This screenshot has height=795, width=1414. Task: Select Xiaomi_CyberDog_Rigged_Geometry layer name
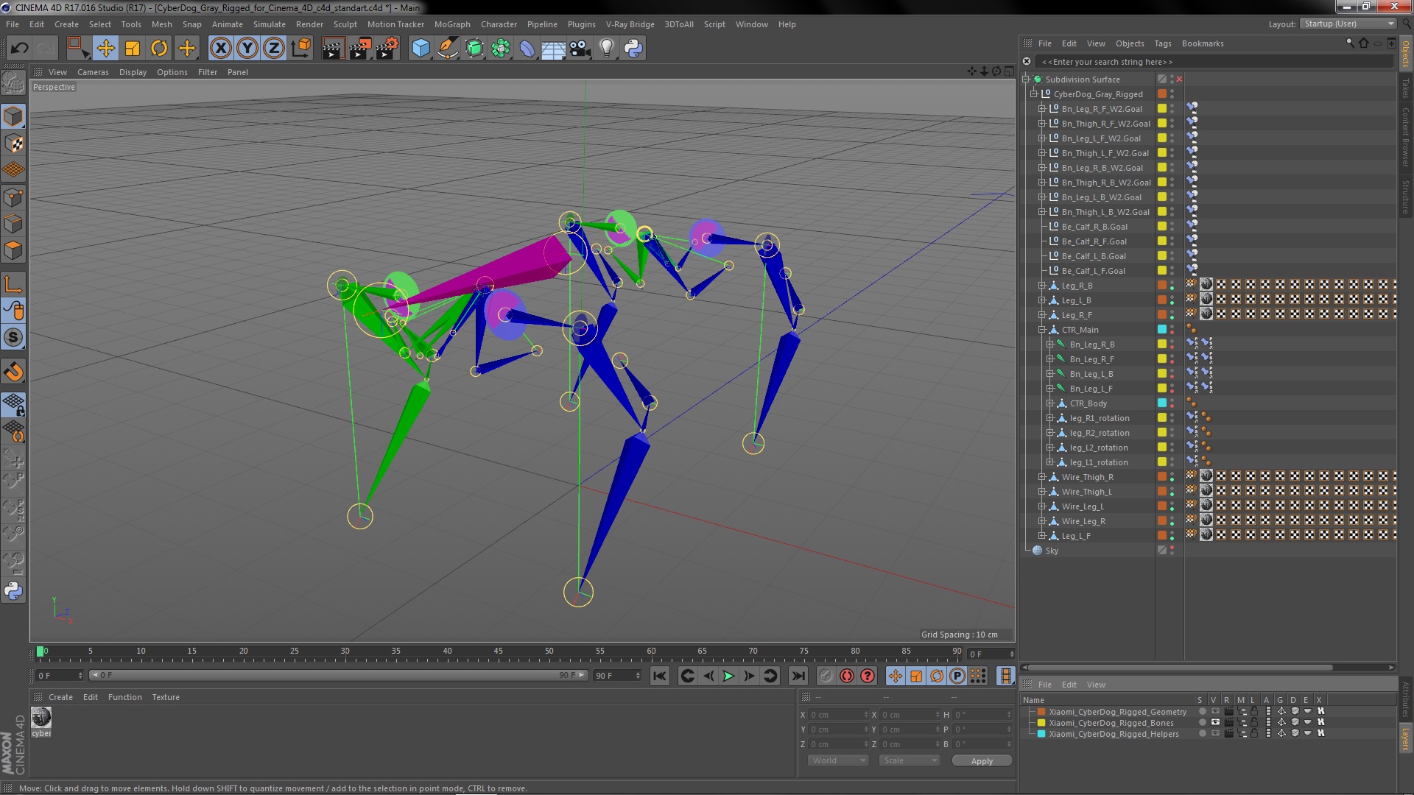pos(1117,712)
